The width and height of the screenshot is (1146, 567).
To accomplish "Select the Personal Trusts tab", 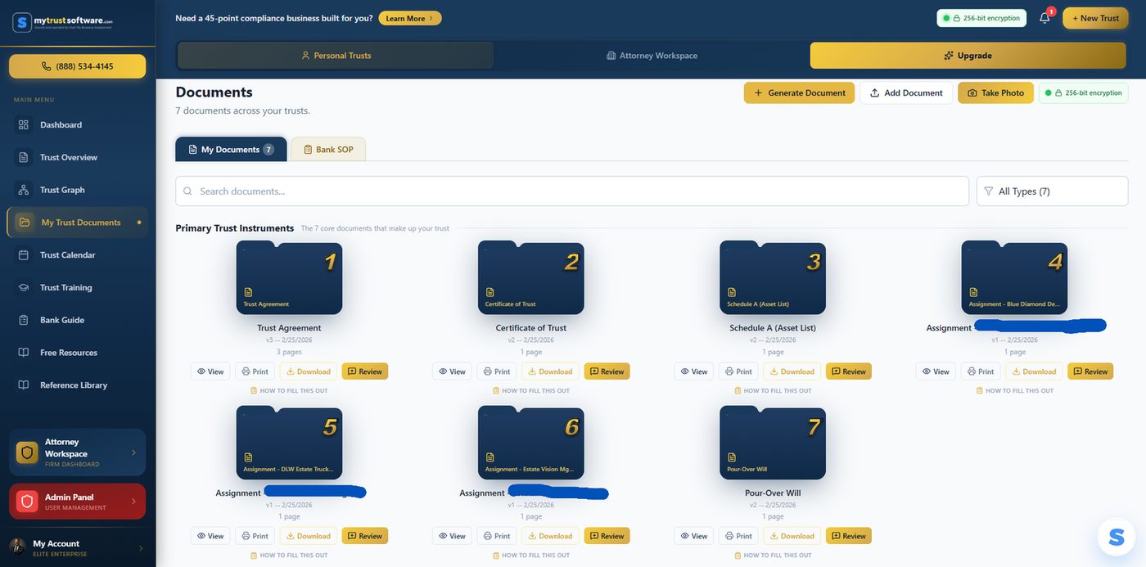I will coord(336,56).
